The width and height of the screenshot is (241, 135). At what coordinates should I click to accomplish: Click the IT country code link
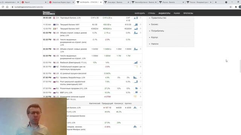pyautogui.click(x=57, y=28)
